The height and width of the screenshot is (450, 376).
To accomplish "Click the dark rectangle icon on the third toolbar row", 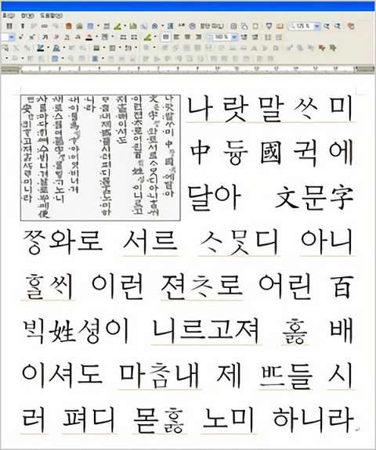I will coord(96,48).
